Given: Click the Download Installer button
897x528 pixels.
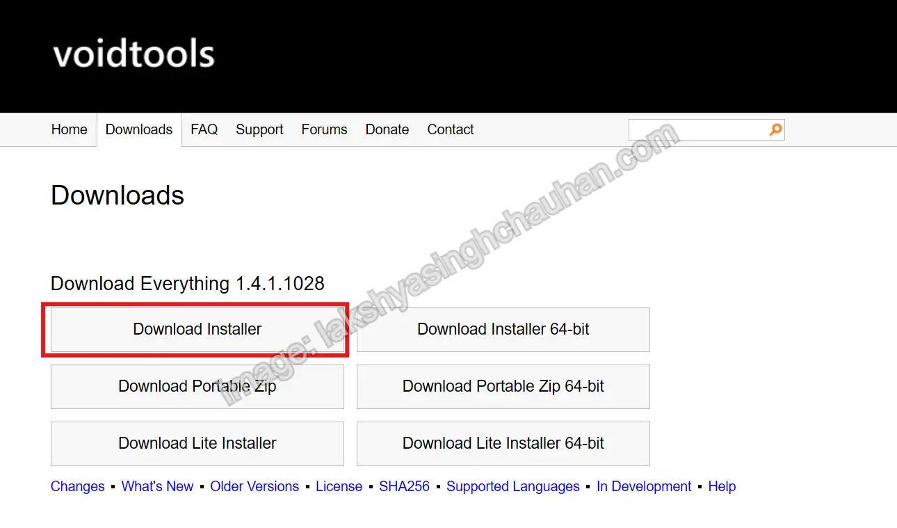Looking at the screenshot, I should click(x=197, y=329).
